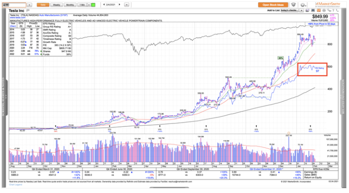Click the MarketSmith logo

[328, 4]
